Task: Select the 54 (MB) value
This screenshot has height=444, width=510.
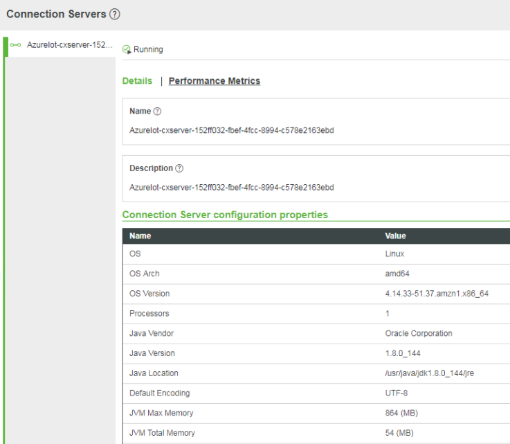Action: [399, 433]
